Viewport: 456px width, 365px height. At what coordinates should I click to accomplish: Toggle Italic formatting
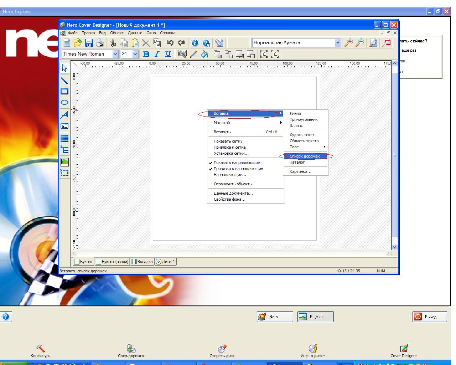pos(157,54)
